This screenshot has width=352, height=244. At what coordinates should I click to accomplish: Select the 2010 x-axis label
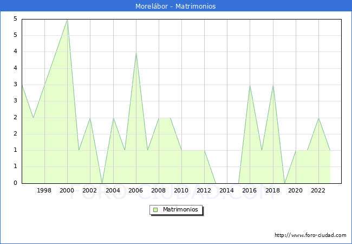181,190
